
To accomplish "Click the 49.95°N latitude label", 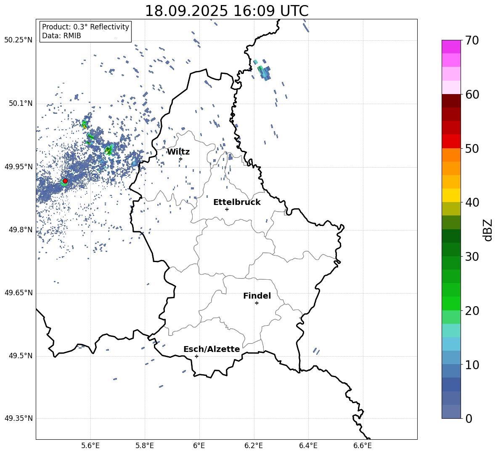I will coord(19,166).
